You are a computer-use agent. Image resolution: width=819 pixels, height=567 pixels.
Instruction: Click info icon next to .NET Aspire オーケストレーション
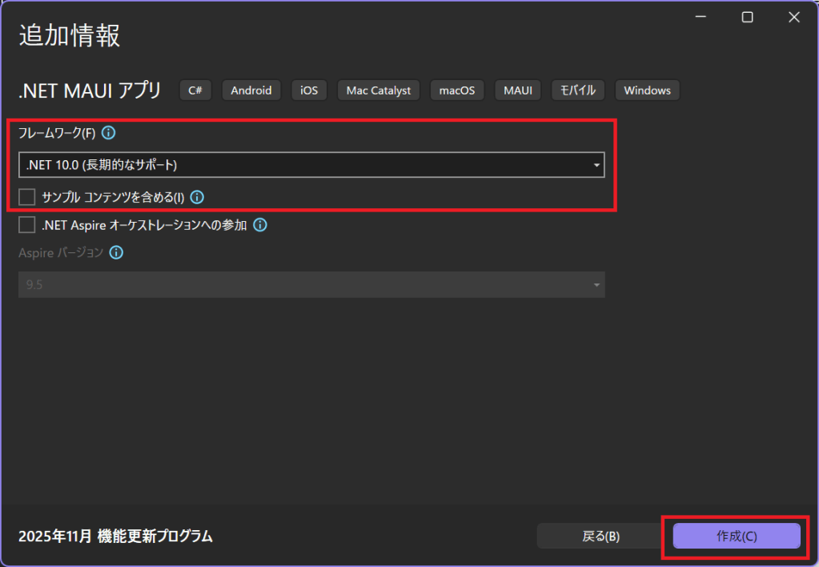pos(259,225)
